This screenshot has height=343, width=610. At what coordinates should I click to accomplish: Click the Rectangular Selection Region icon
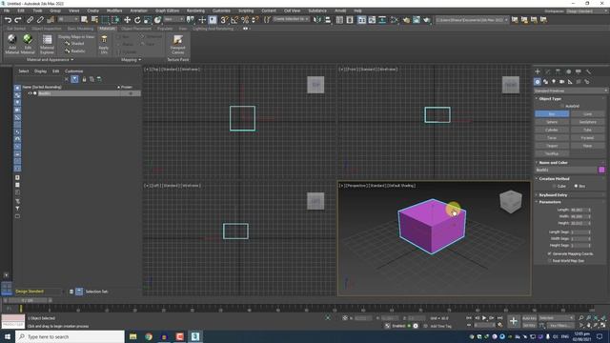[105, 20]
